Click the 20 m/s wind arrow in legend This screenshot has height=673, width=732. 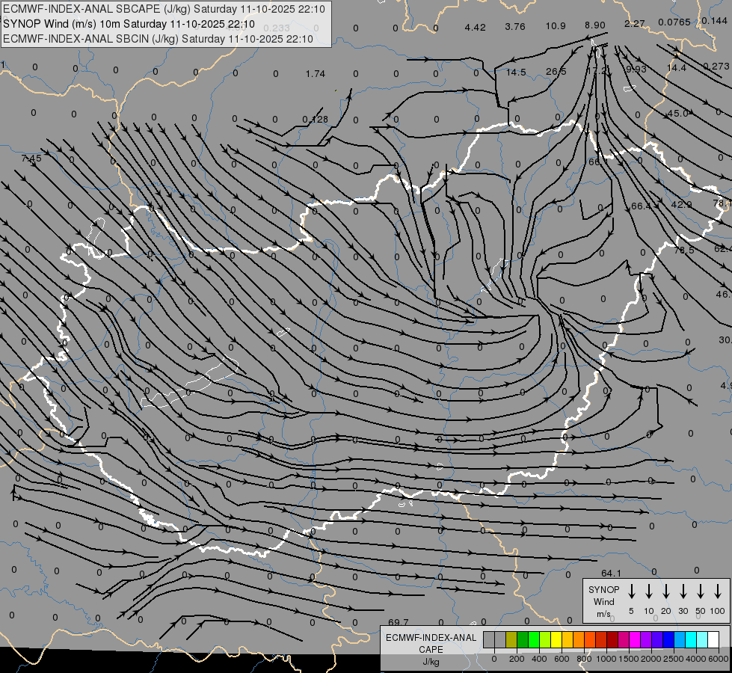click(666, 591)
